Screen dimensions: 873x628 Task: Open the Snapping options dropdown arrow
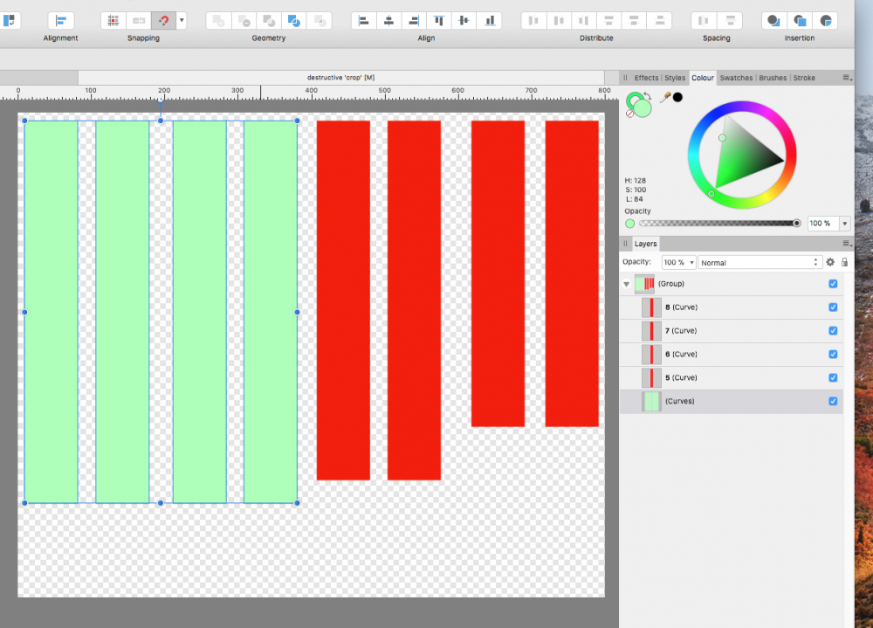[x=181, y=20]
